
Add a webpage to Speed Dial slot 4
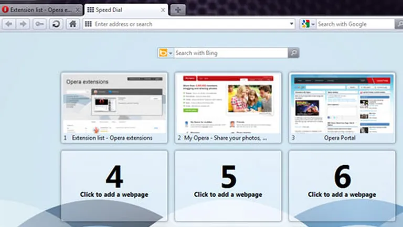pyautogui.click(x=114, y=186)
